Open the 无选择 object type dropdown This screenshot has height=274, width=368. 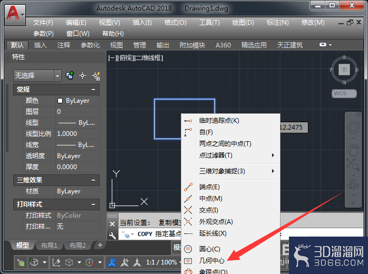(x=57, y=76)
